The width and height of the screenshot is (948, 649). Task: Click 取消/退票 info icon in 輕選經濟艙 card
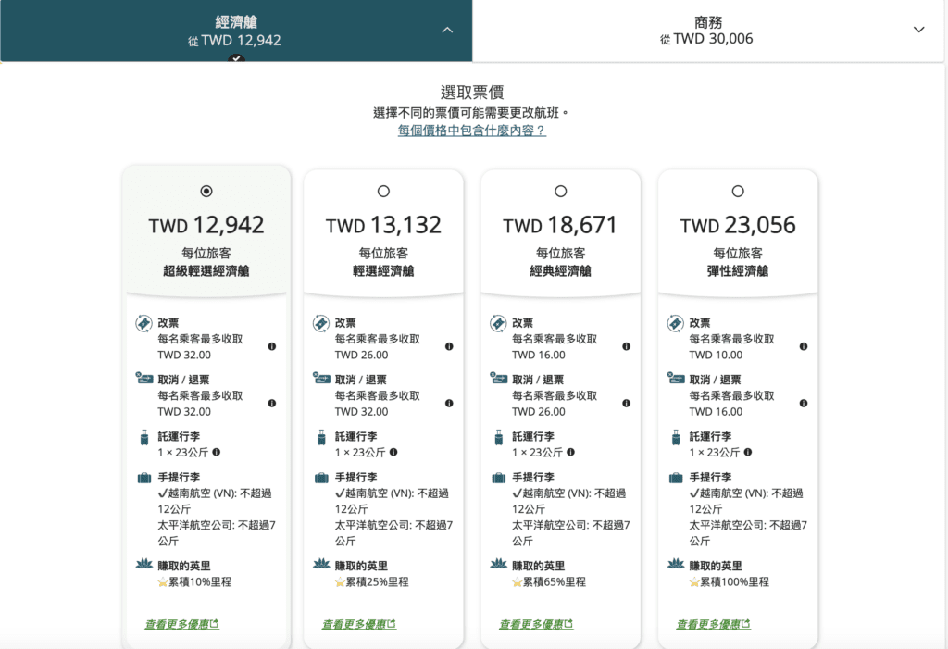click(x=449, y=404)
